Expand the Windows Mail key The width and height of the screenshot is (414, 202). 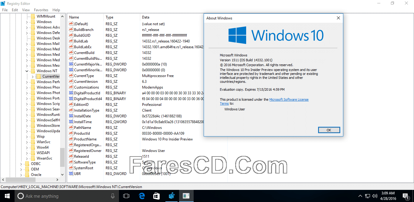click(x=27, y=44)
